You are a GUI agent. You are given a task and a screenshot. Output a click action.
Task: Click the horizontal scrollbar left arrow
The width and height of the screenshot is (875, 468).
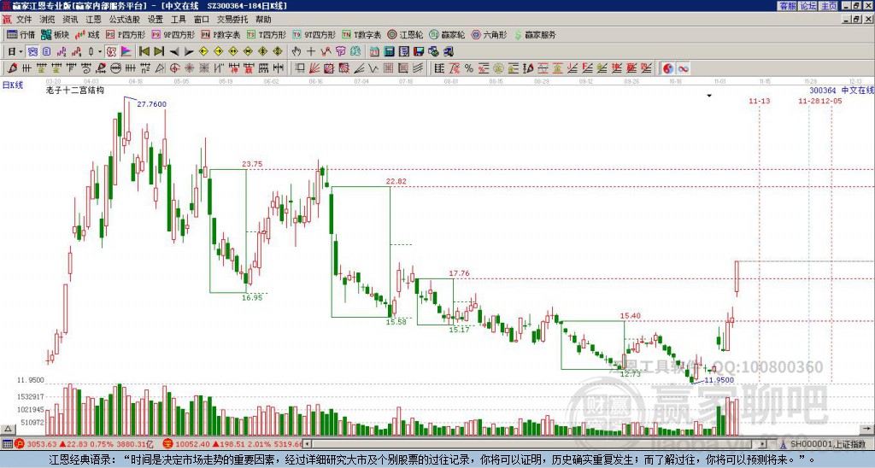(308, 444)
